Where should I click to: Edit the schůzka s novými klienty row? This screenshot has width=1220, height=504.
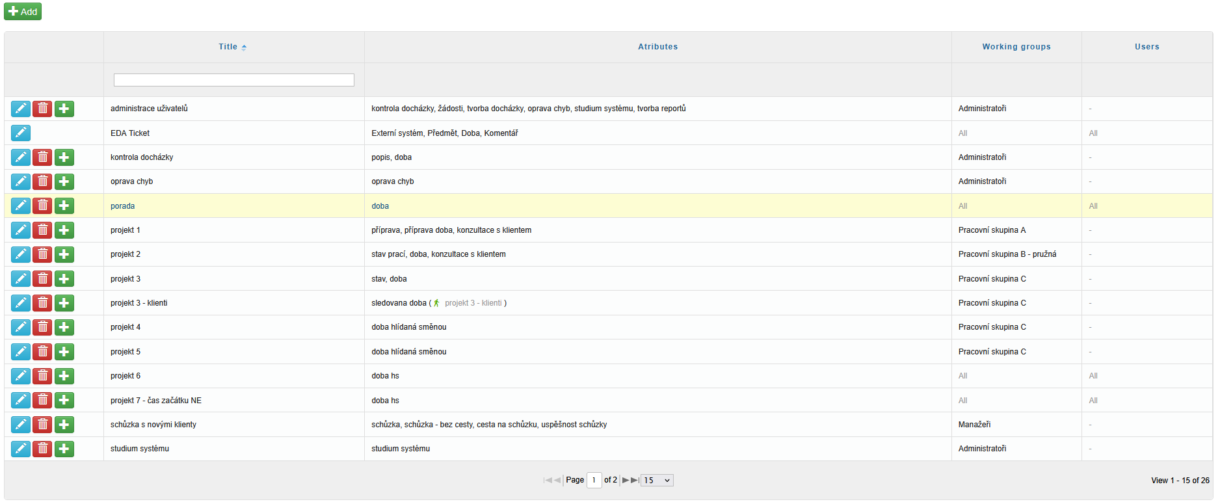[x=21, y=425]
